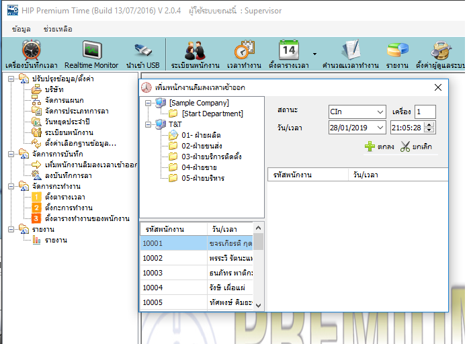Click the ยกเลิก button with scissors
Image resolution: width=469 pixels, height=344 pixels.
pyautogui.click(x=416, y=146)
